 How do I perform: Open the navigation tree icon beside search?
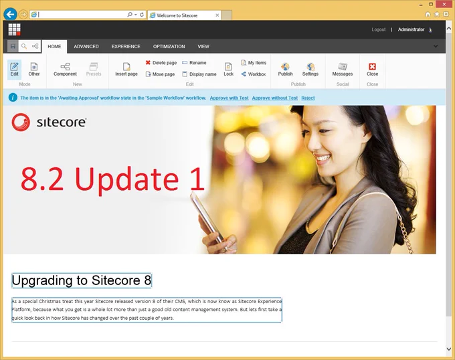[x=35, y=46]
